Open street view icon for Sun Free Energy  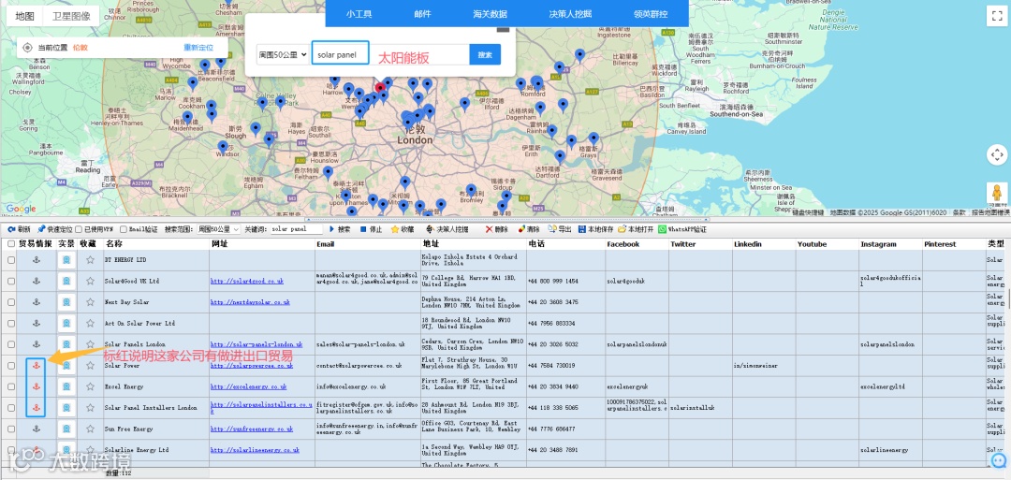(x=66, y=429)
